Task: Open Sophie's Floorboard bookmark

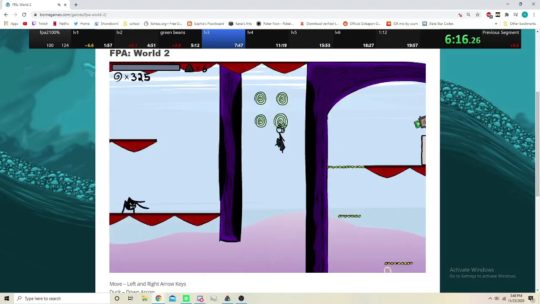Action: (205, 24)
